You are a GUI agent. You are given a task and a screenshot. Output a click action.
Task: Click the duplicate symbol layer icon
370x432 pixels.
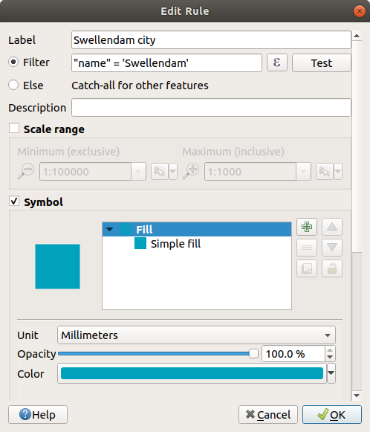coord(307,268)
